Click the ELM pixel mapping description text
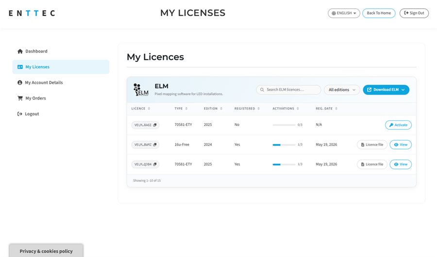The height and width of the screenshot is (257, 437). coord(189,94)
